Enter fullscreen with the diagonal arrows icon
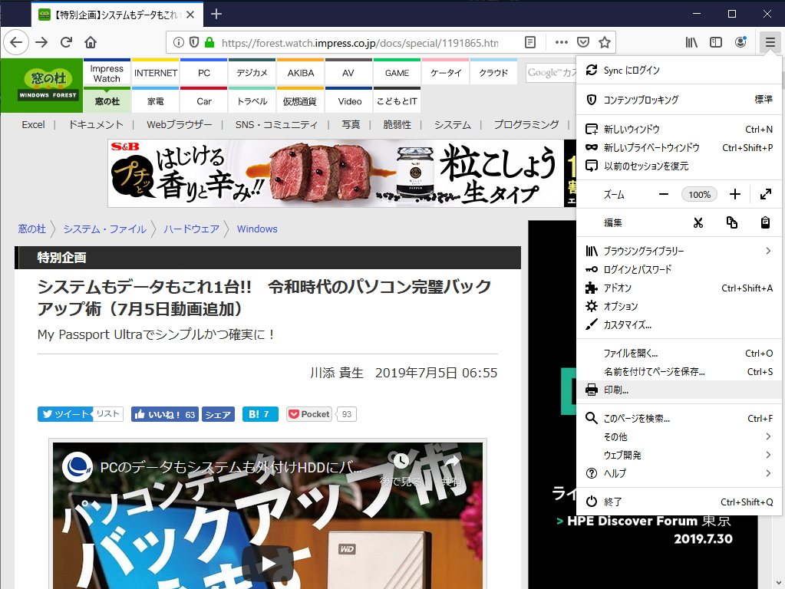 [766, 194]
